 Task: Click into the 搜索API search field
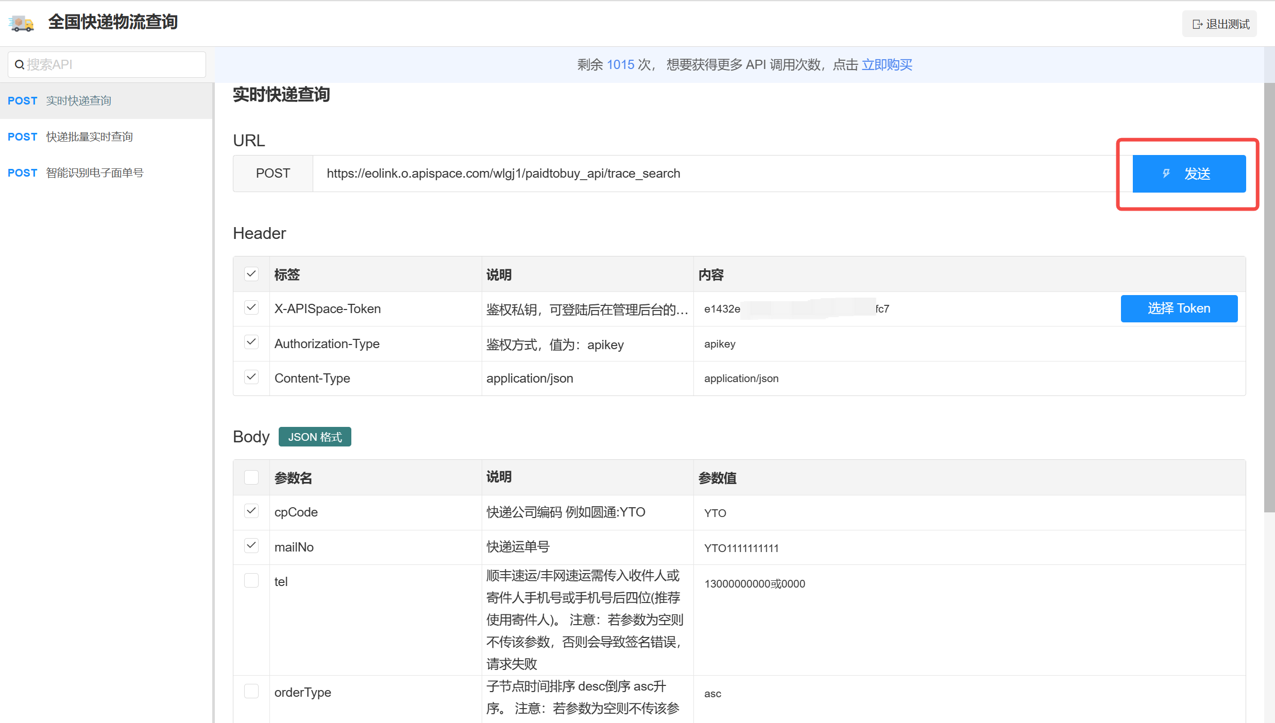pos(113,64)
